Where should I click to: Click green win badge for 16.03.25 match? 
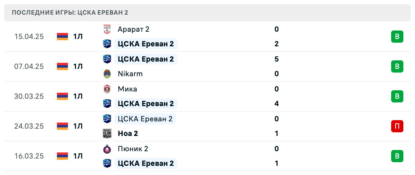397,156
